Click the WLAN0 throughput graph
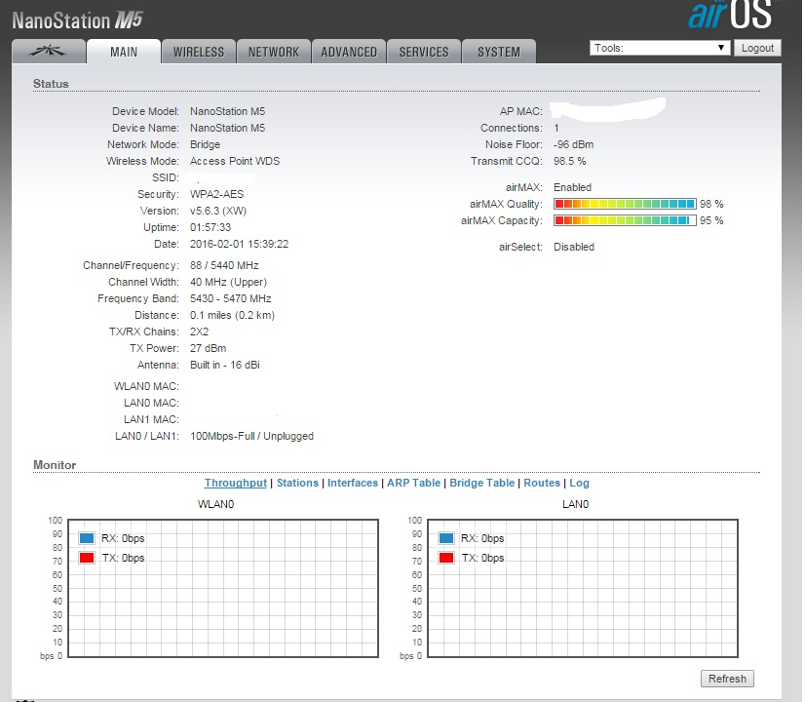The height and width of the screenshot is (702, 805). coord(223,588)
